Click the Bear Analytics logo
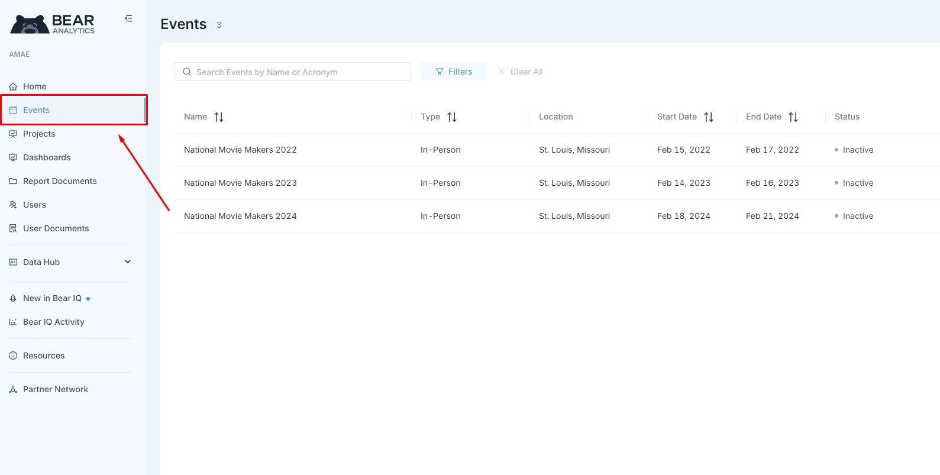This screenshot has height=475, width=940. tap(53, 24)
